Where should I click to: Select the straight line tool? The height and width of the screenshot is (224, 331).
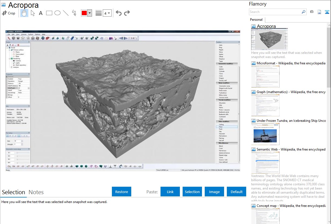pos(66,13)
